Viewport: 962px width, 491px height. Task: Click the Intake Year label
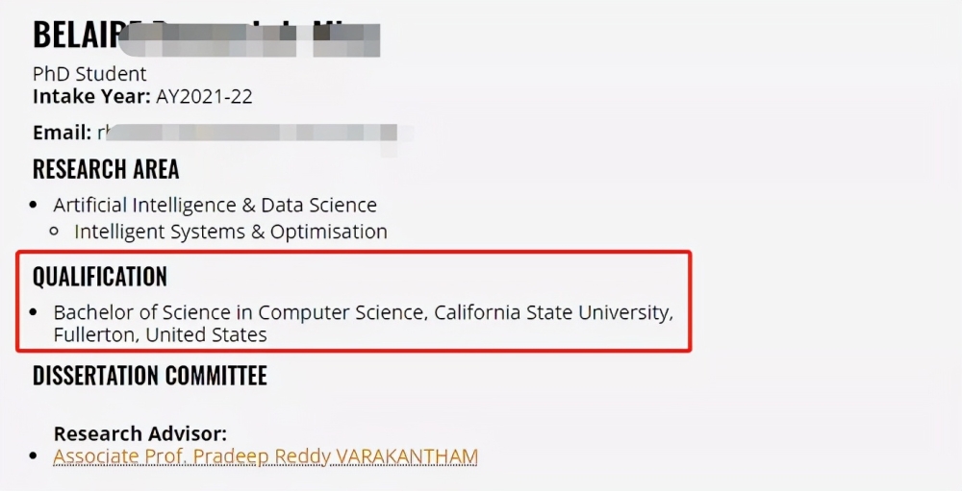[91, 96]
